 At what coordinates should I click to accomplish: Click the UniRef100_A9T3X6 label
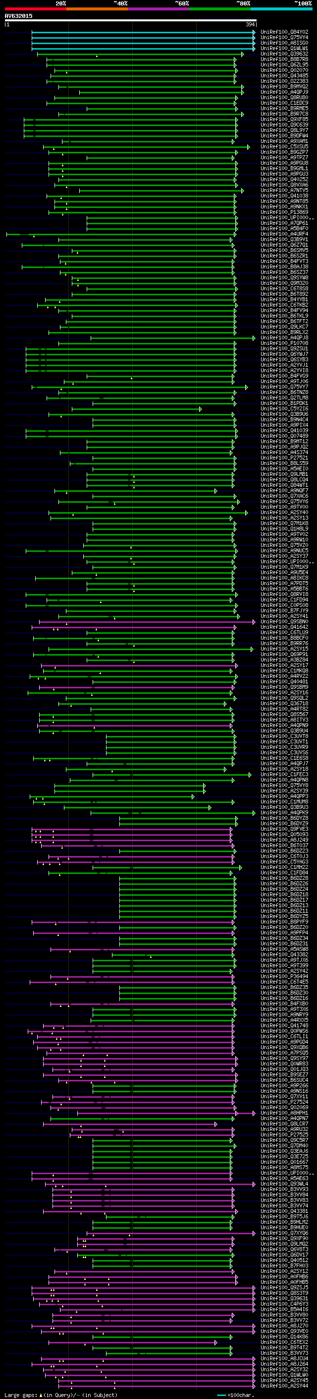(284, 1009)
